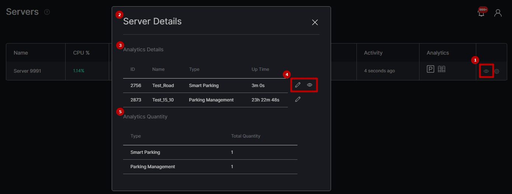Image resolution: width=512 pixels, height=194 pixels.
Task: Edit the Test_15_10 analytics entry
Action: 298,99
